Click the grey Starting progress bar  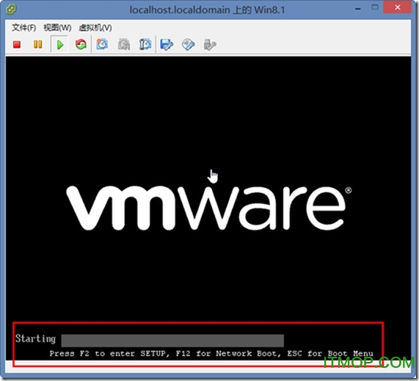(172, 341)
